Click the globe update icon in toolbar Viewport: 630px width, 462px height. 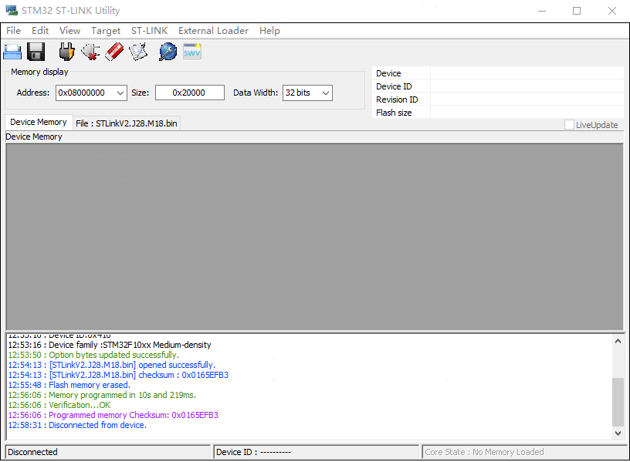tap(168, 52)
